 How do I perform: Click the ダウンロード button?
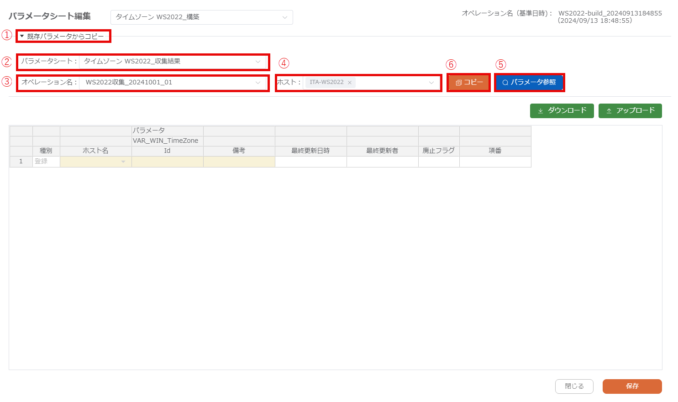coord(562,111)
